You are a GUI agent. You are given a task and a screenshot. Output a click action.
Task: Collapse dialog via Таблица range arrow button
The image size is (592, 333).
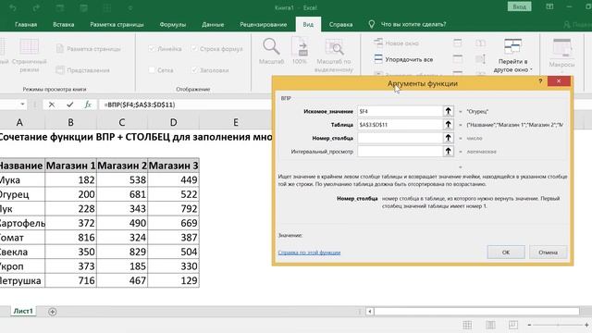[448, 124]
